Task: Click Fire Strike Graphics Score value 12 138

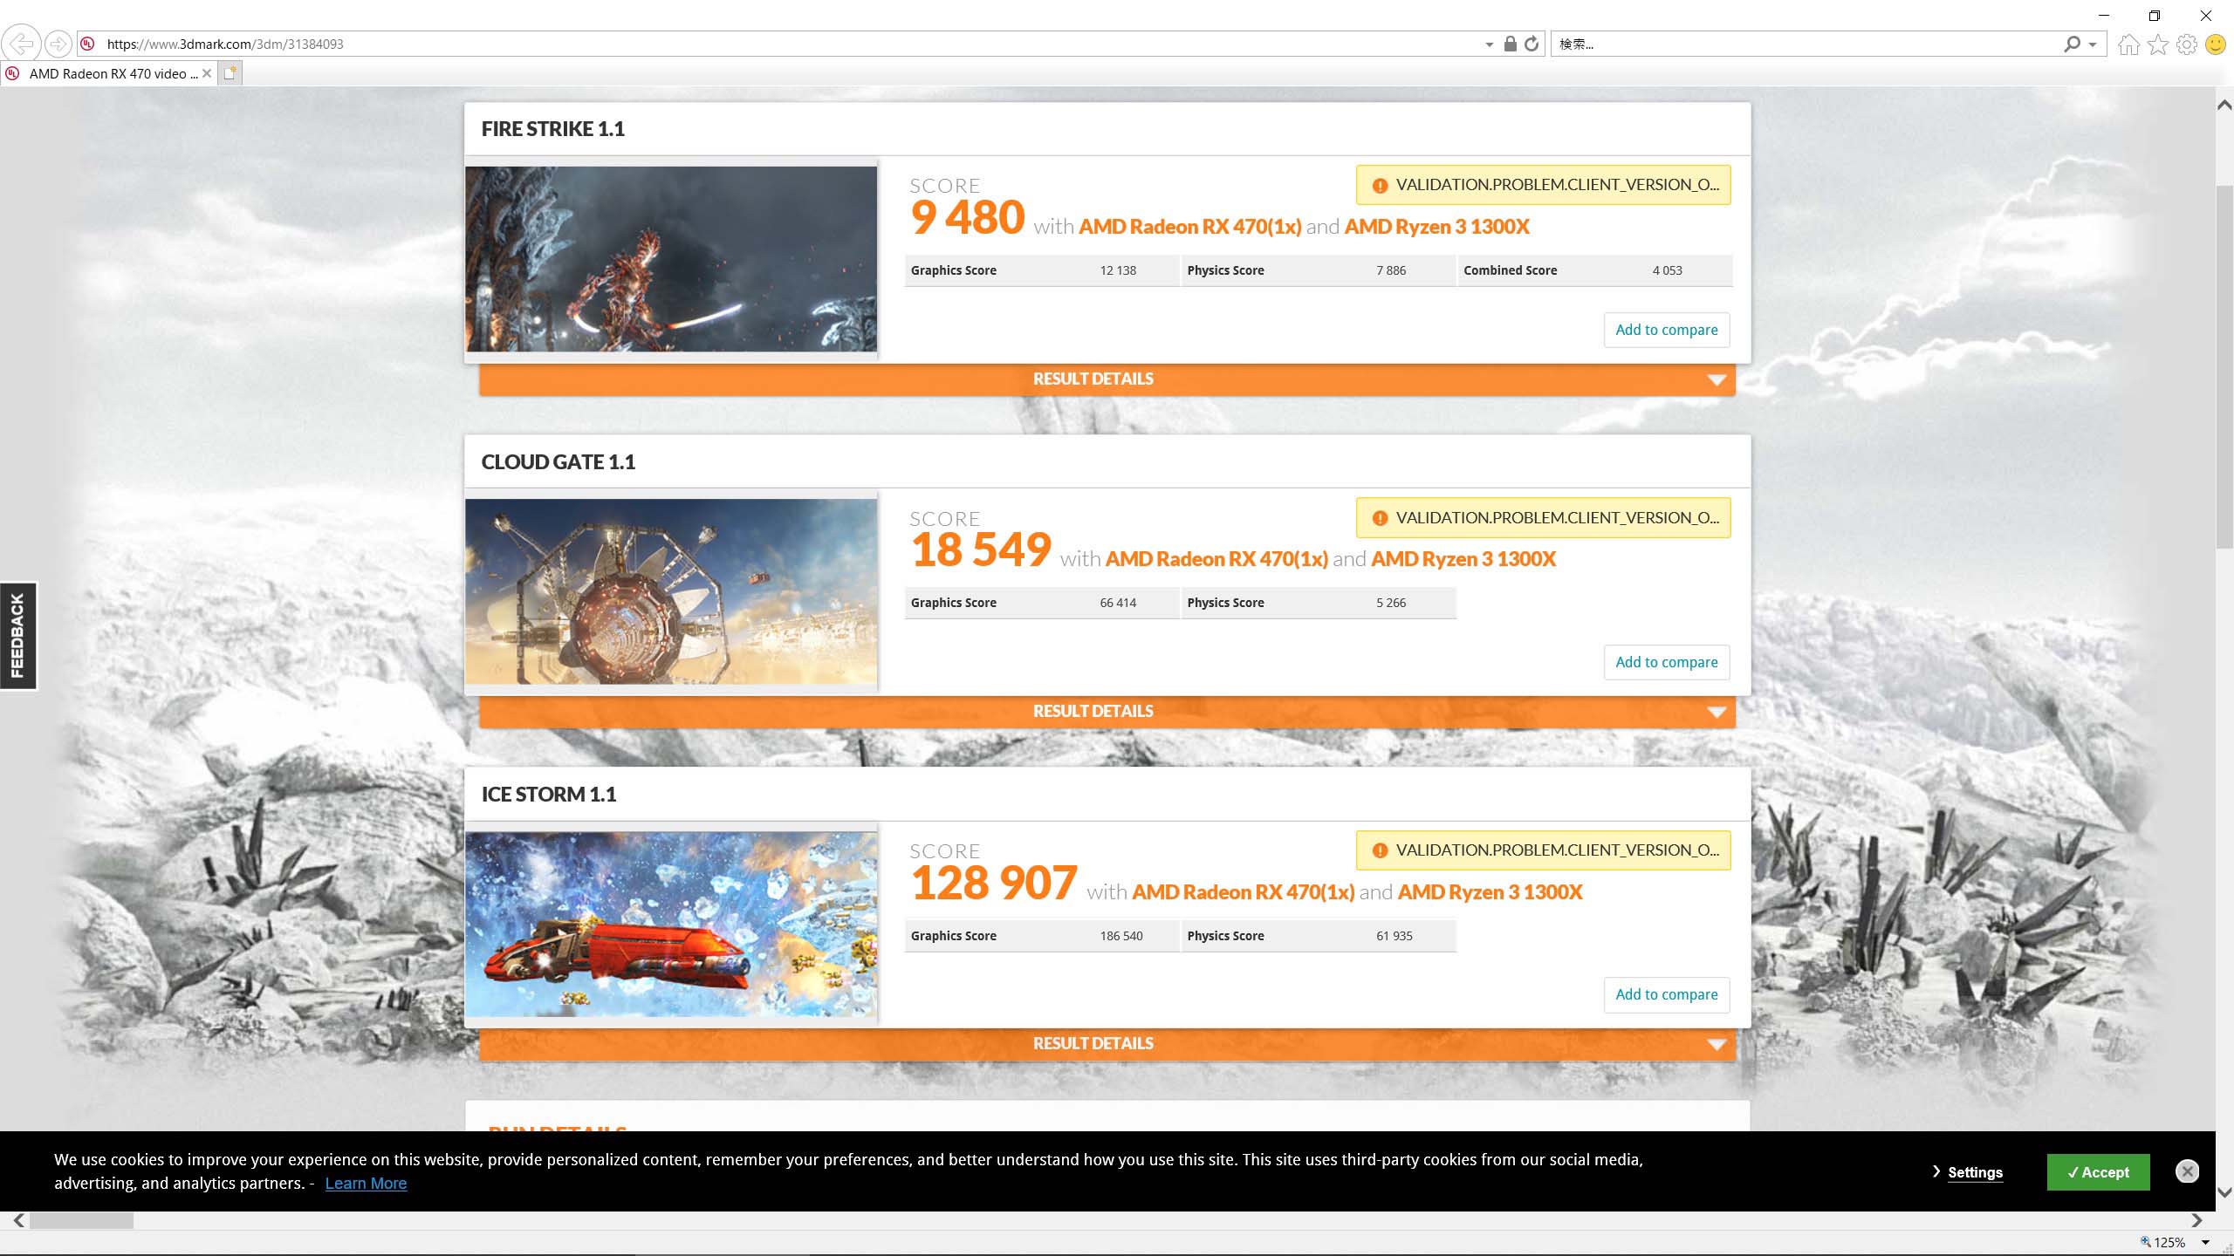Action: point(1118,270)
